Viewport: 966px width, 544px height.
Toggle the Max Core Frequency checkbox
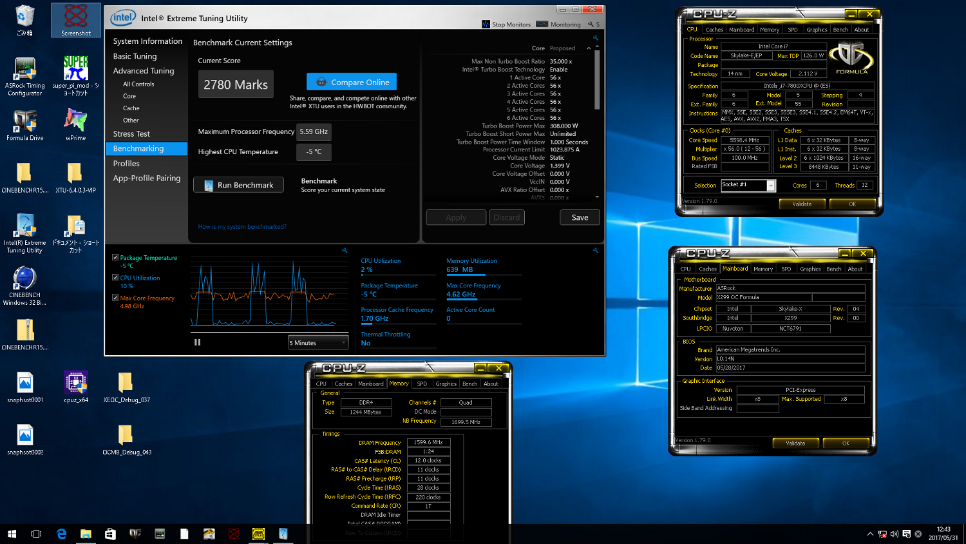[115, 298]
